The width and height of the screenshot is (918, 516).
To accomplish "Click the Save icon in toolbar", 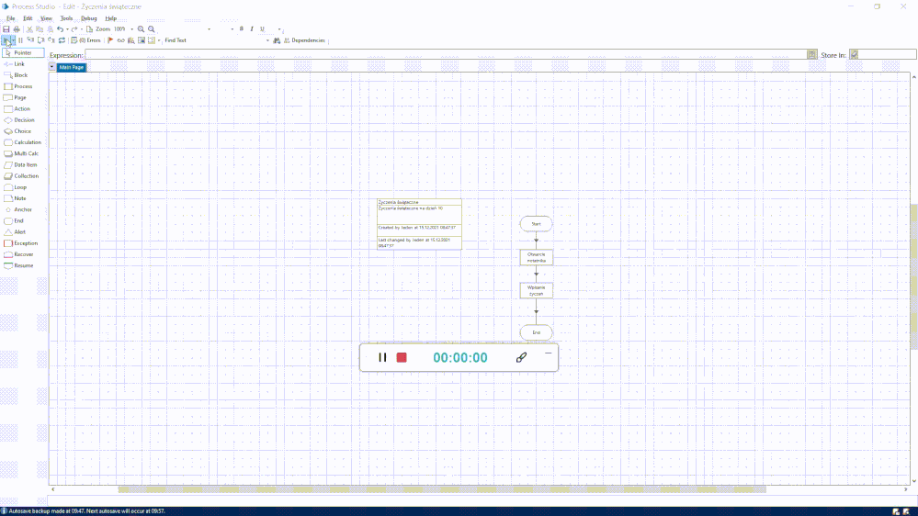I will tap(6, 29).
